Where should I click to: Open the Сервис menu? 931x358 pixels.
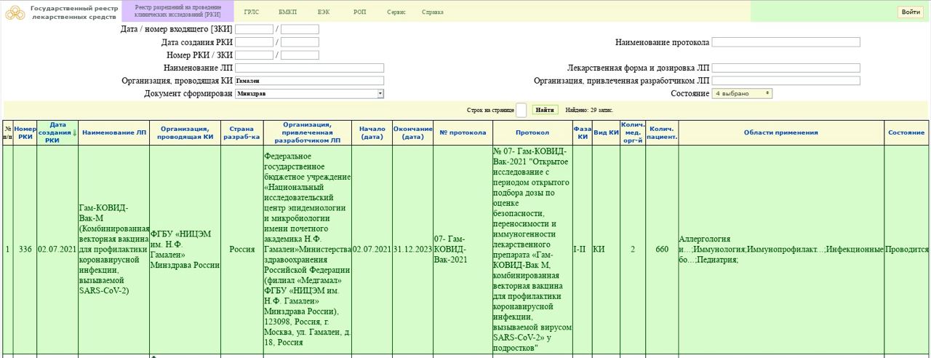point(396,12)
